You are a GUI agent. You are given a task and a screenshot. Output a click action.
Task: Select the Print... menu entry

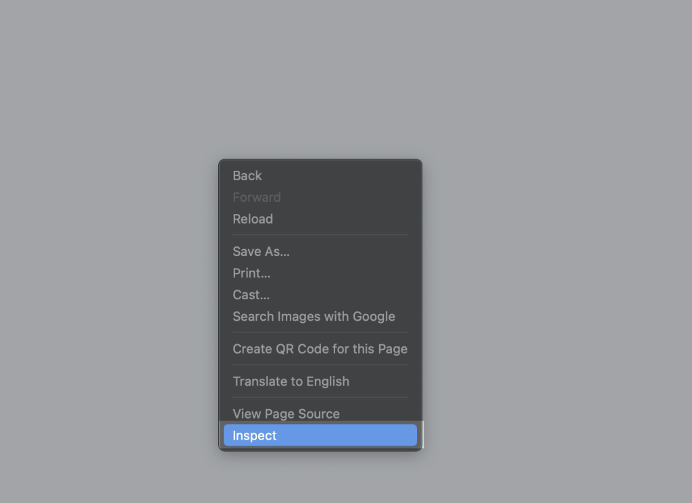(x=251, y=273)
